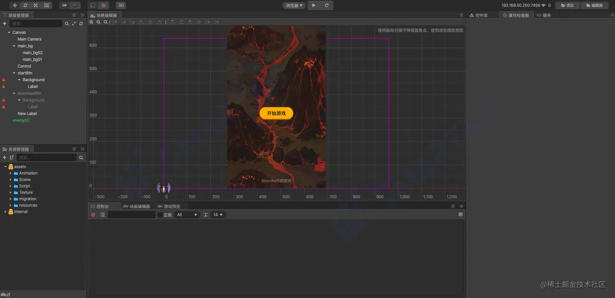This screenshot has width=615, height=298.
Task: Click the Wi-Fi connected devices icon
Action: (543, 5)
